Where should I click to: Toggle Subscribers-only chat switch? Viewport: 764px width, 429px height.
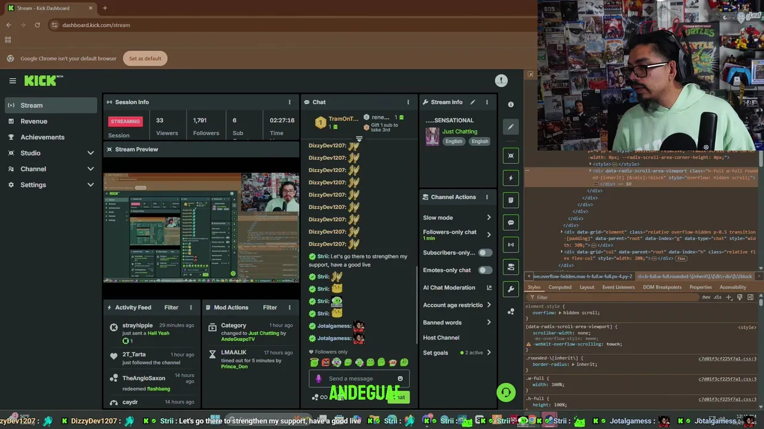coord(485,253)
